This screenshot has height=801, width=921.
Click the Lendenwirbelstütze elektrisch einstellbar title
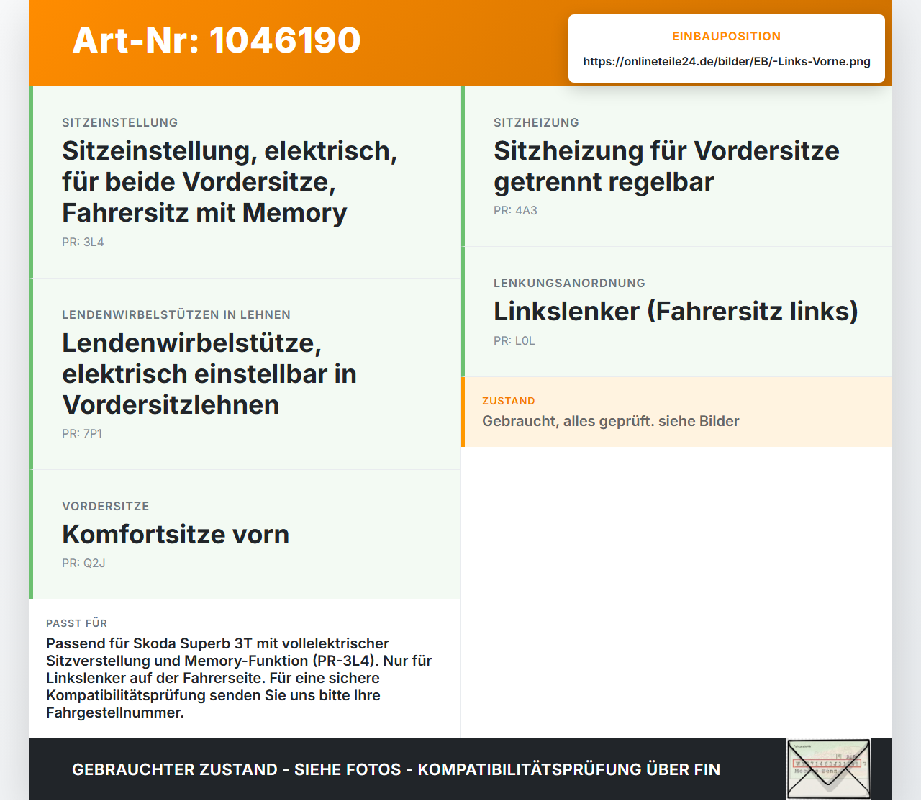coord(209,374)
